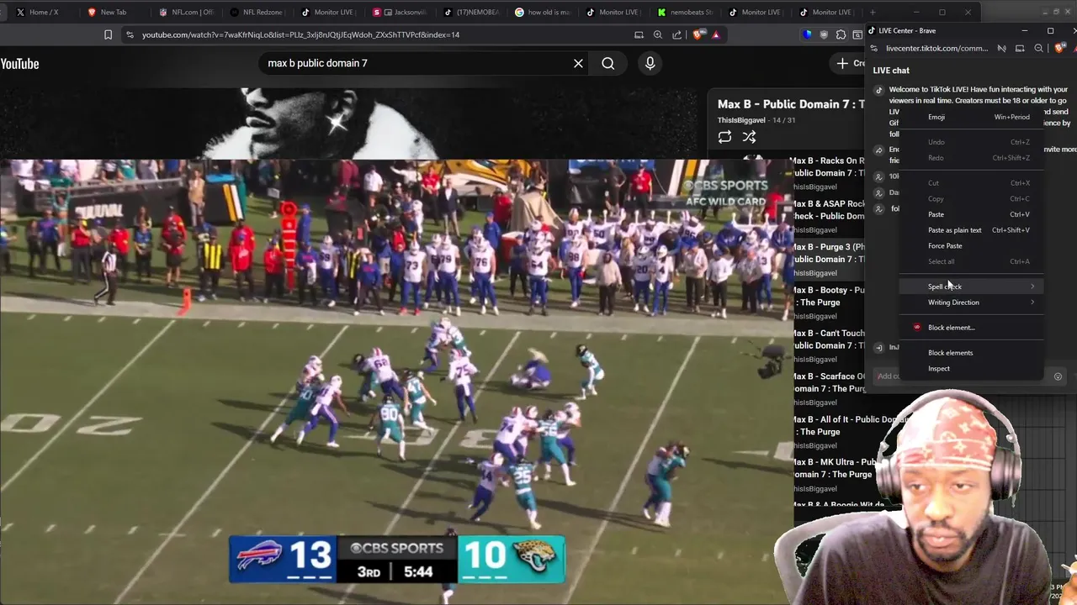Click the emoji icon in Add comment box
Image resolution: width=1077 pixels, height=605 pixels.
point(1058,376)
